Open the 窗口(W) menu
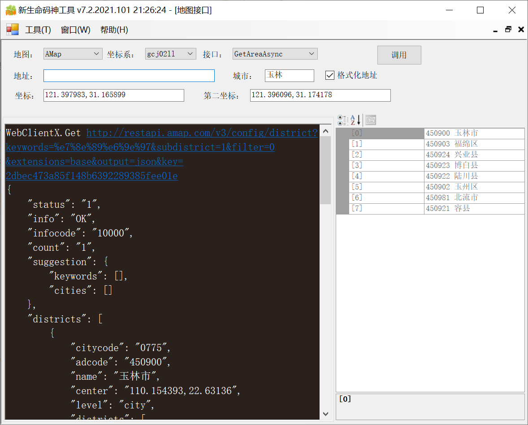Viewport: 528px width, 425px height. tap(75, 30)
